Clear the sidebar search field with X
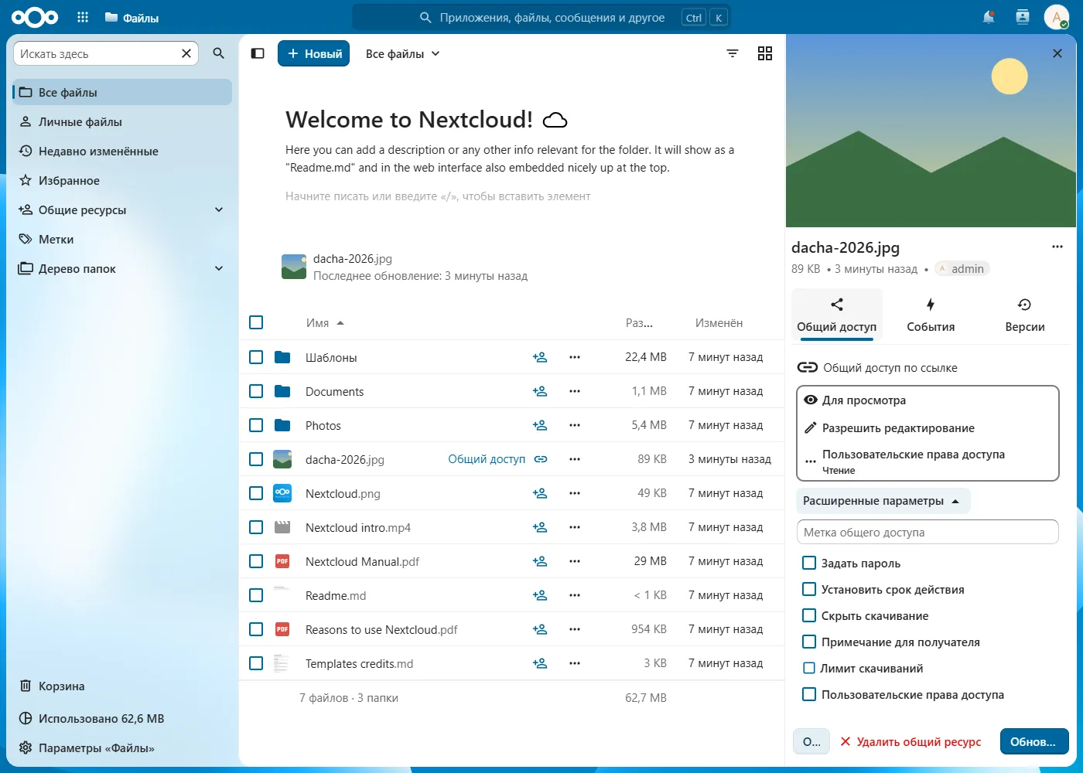 click(186, 53)
